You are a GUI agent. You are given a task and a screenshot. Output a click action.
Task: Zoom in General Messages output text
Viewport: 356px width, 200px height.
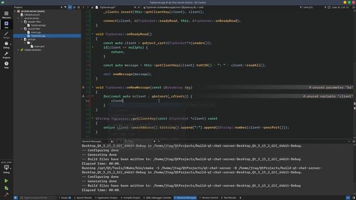pos(155,141)
